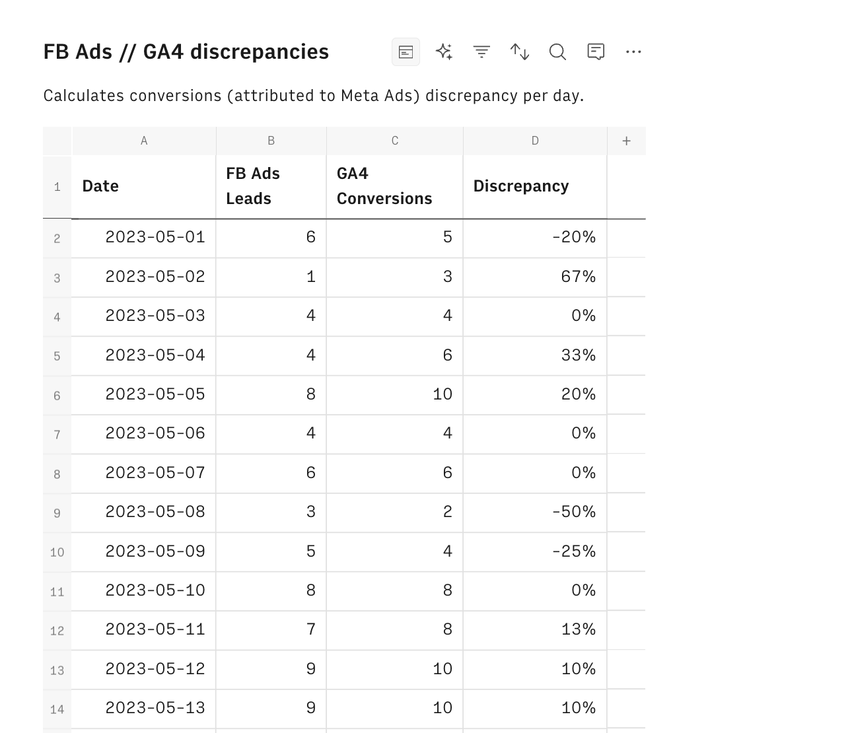The width and height of the screenshot is (852, 733).
Task: Select the 2023-05-12 date cell
Action: (x=144, y=670)
